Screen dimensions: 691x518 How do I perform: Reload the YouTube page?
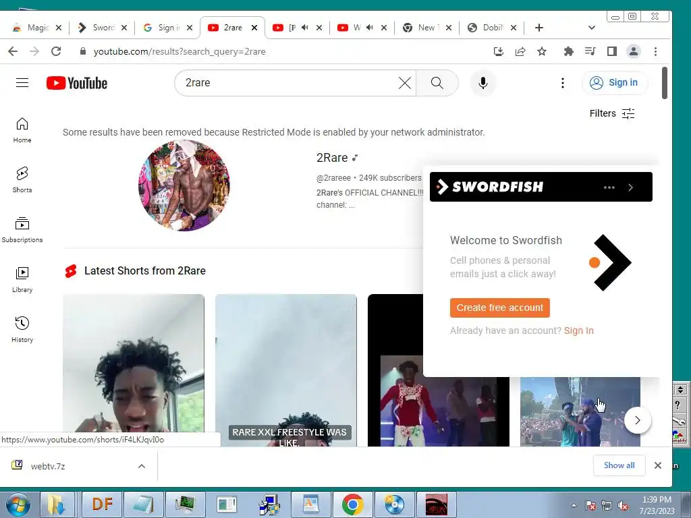point(56,51)
